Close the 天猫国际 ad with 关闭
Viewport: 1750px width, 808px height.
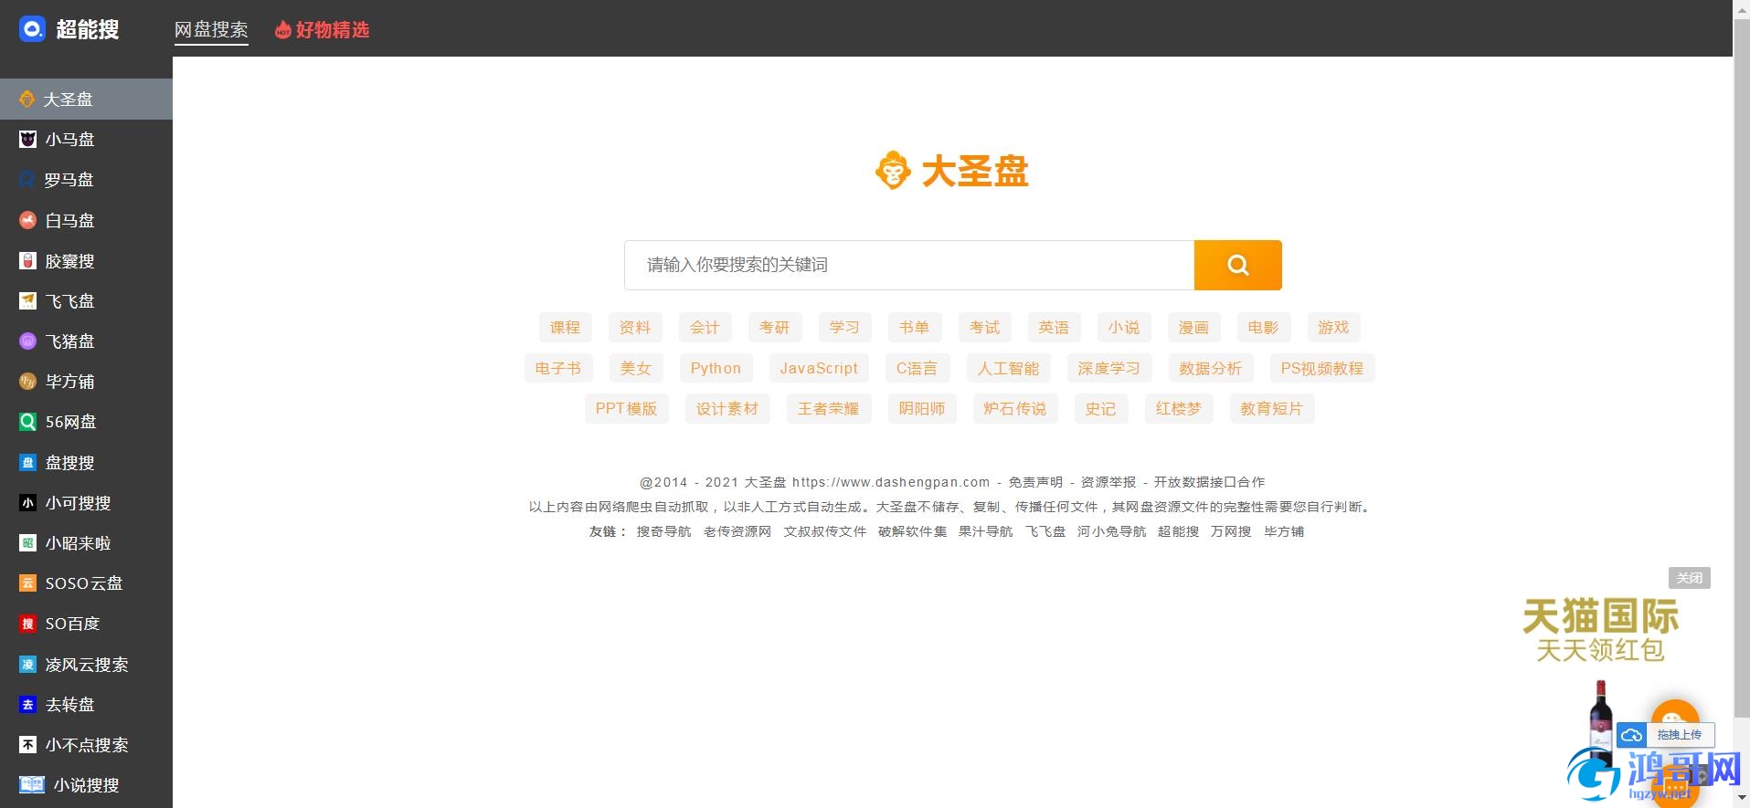[1689, 578]
